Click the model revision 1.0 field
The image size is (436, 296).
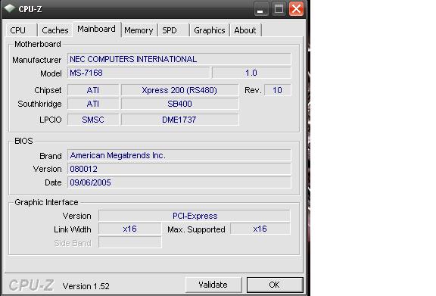click(x=251, y=73)
